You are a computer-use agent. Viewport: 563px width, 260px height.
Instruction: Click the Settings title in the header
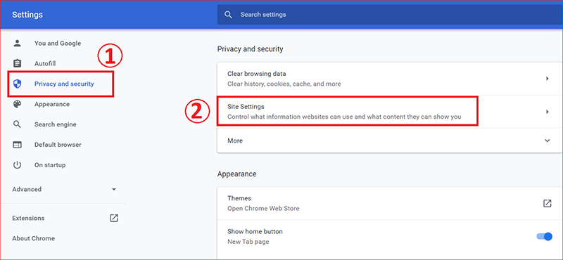27,15
